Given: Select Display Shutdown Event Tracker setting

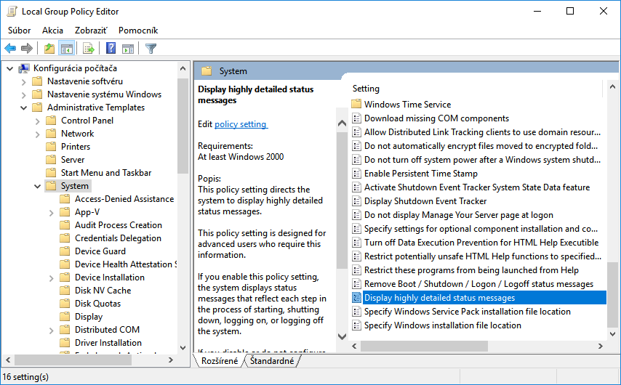Looking at the screenshot, I should pos(425,201).
